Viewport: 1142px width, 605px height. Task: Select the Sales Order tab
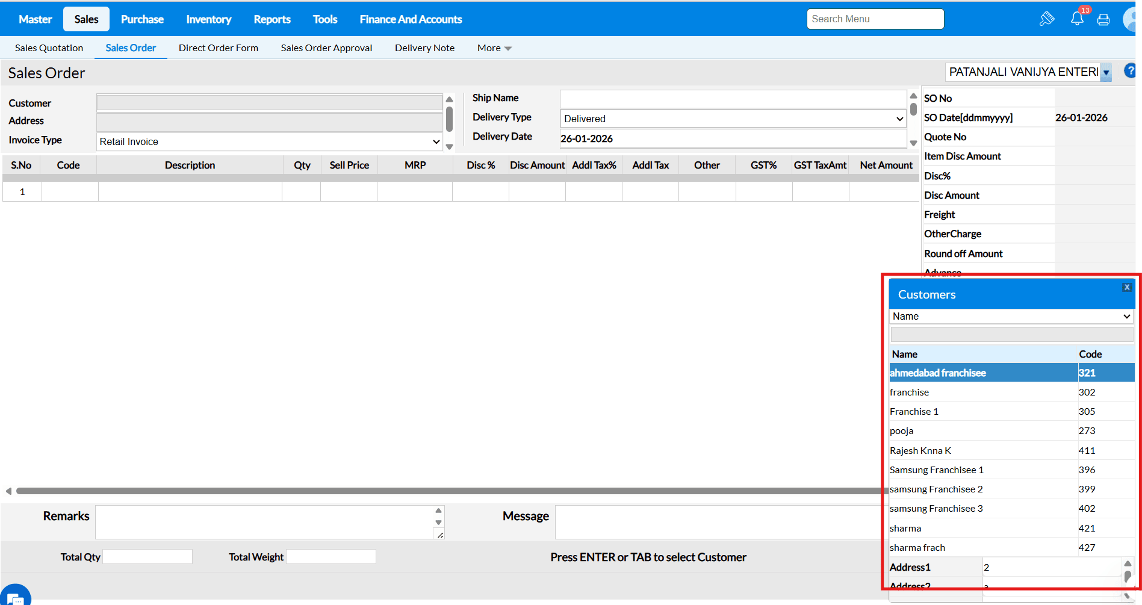click(131, 48)
